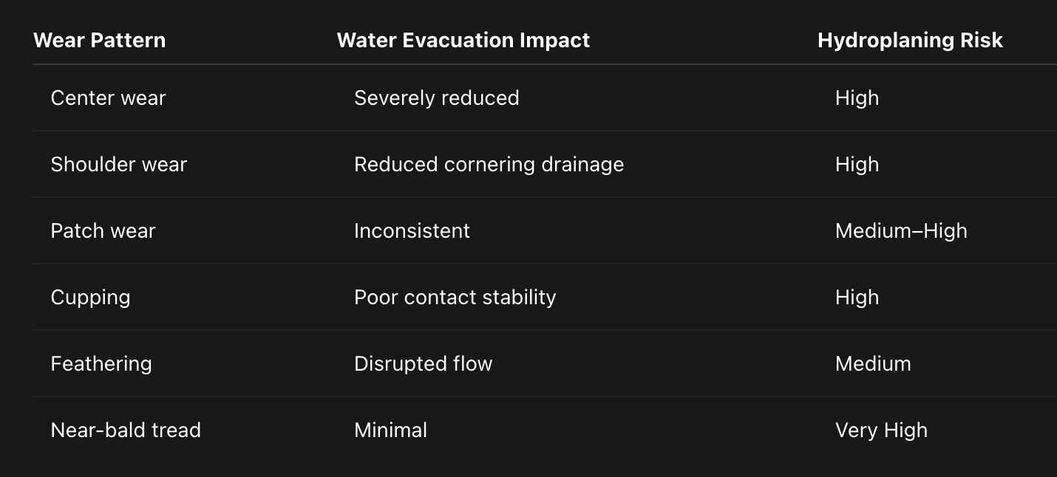This screenshot has height=477, width=1057.
Task: Click the Cupping wear pattern cell
Action: [x=90, y=297]
